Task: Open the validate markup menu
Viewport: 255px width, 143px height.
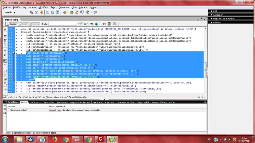Action: point(86,24)
